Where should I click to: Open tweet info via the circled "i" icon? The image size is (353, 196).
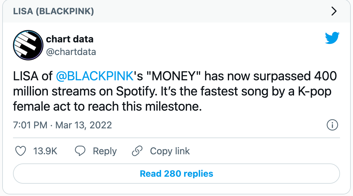332,125
